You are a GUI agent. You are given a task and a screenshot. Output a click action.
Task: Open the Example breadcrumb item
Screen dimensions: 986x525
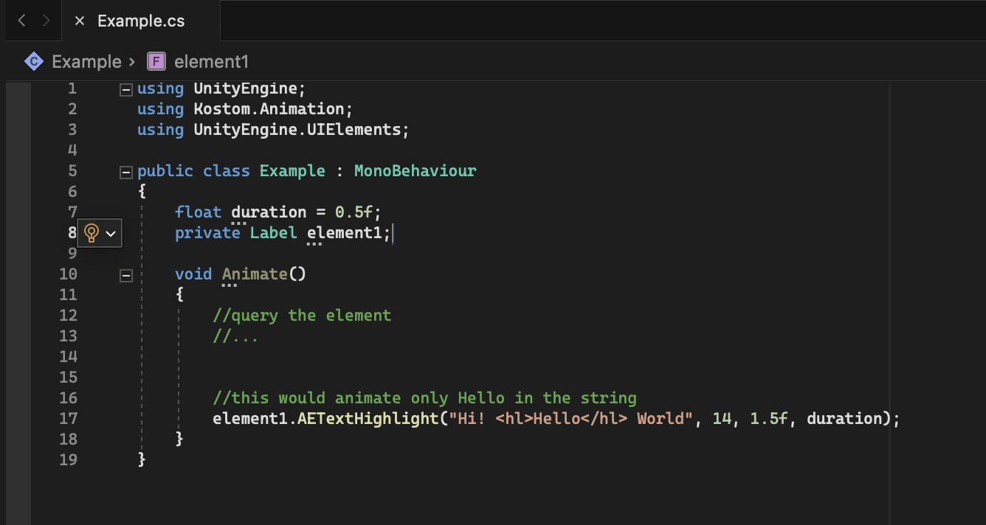coord(86,61)
